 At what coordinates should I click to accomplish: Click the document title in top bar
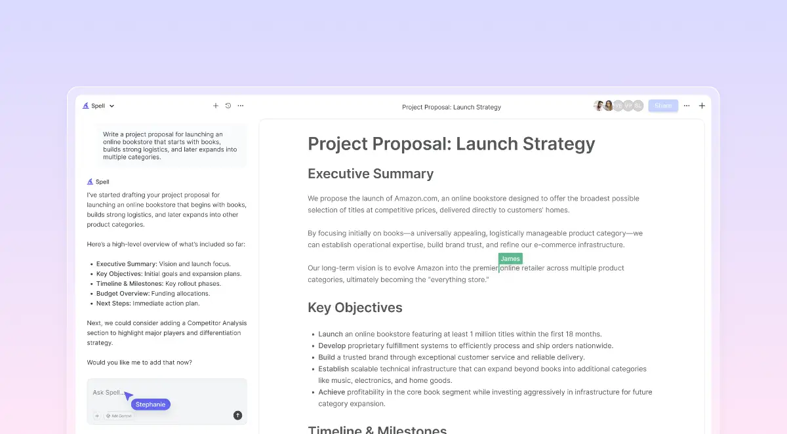(451, 107)
